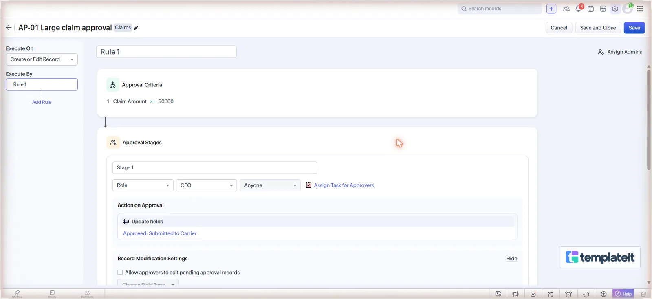Hide the Record Modification Settings
Image resolution: width=652 pixels, height=299 pixels.
(511, 259)
